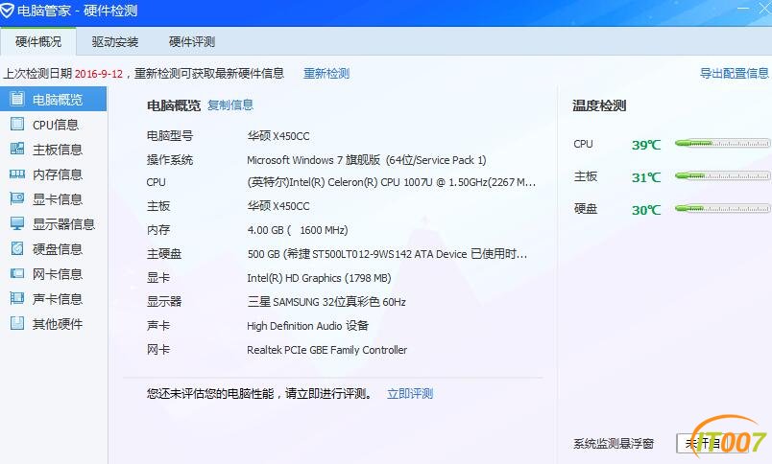Click the 内存信息 memory icon
Image resolution: width=772 pixels, height=464 pixels.
16,174
